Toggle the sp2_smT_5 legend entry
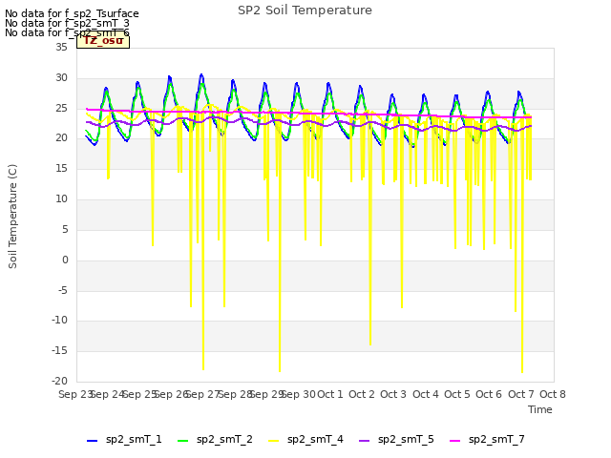 (396, 440)
